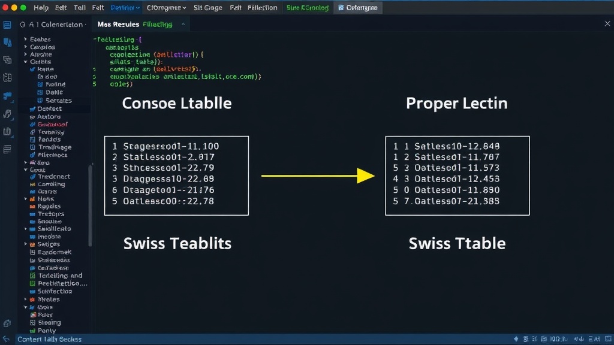Click the accounts icon near the bottom of the activity bar
This screenshot has width=614, height=345.
(7, 323)
